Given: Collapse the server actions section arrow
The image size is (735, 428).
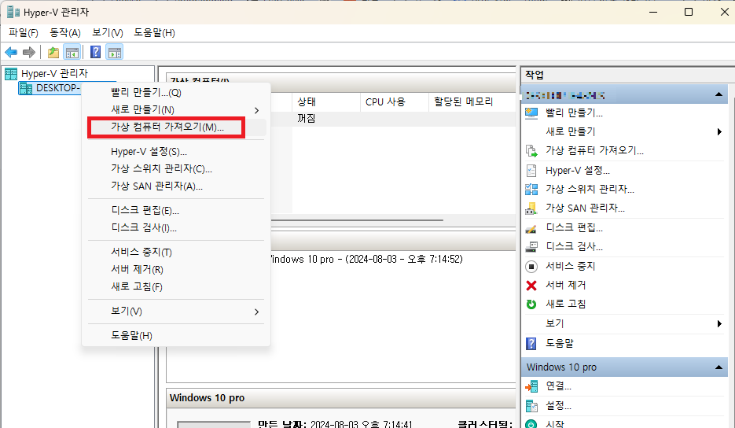Looking at the screenshot, I should click(x=718, y=94).
